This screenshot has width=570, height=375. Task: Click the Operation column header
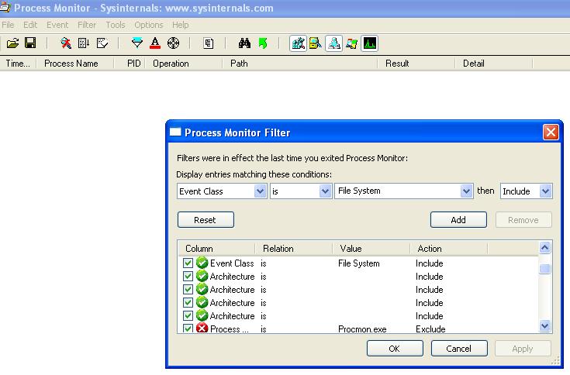tap(184, 64)
